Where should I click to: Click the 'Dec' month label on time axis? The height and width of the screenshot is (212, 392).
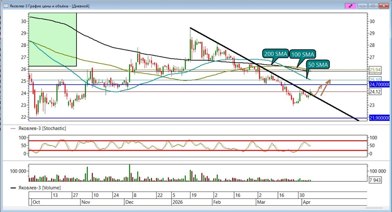[129, 202]
